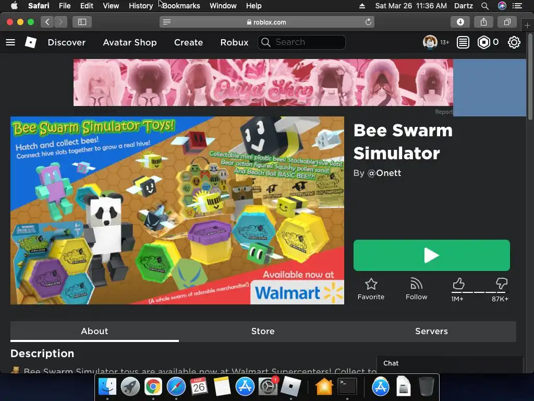Go back with Safari back arrow
This screenshot has height=401, width=534.
pyautogui.click(x=47, y=22)
